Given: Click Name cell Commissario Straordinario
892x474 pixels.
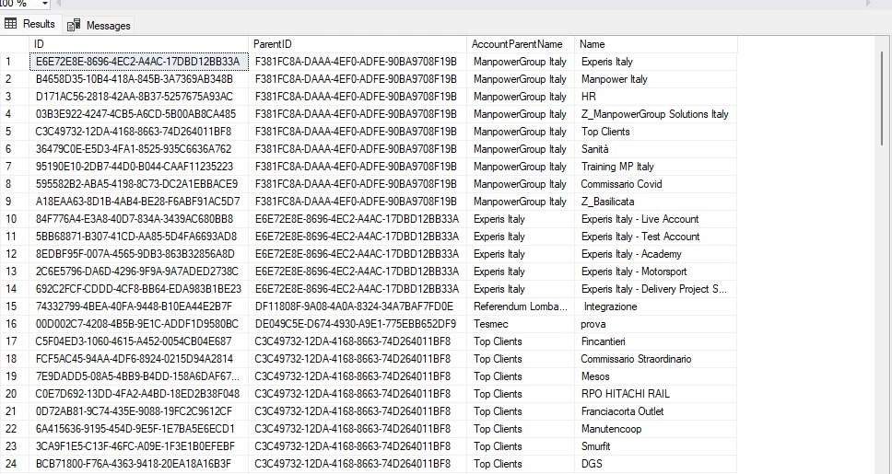Looking at the screenshot, I should tap(656, 359).
